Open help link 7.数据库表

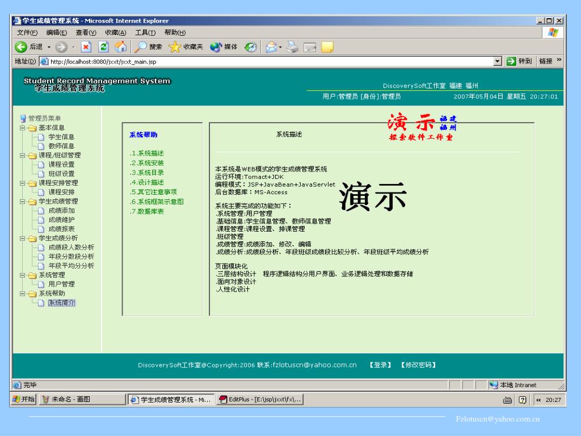(x=147, y=211)
